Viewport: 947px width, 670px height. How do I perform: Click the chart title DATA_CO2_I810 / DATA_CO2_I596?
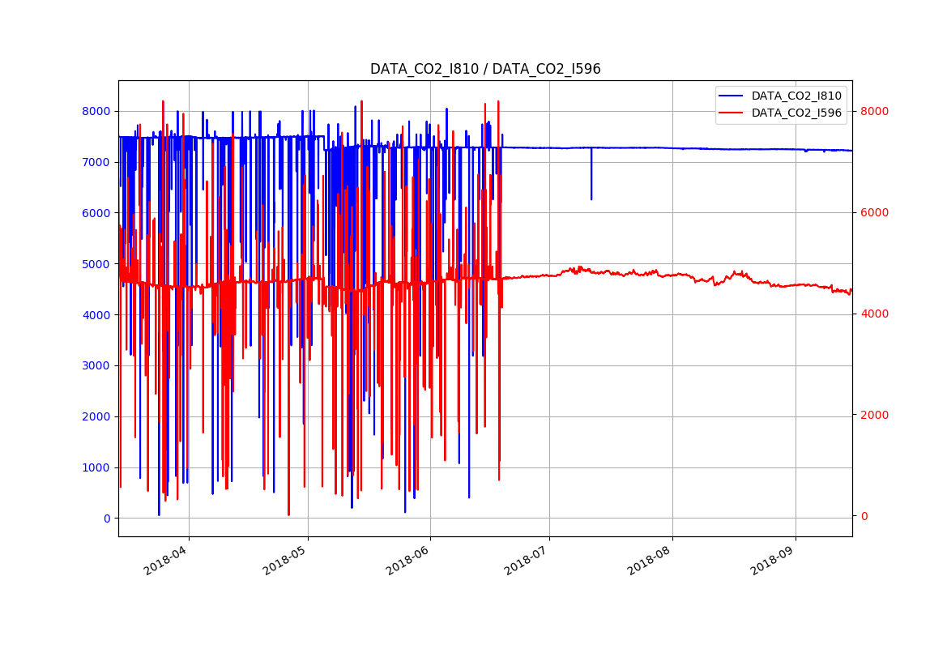[x=485, y=70]
